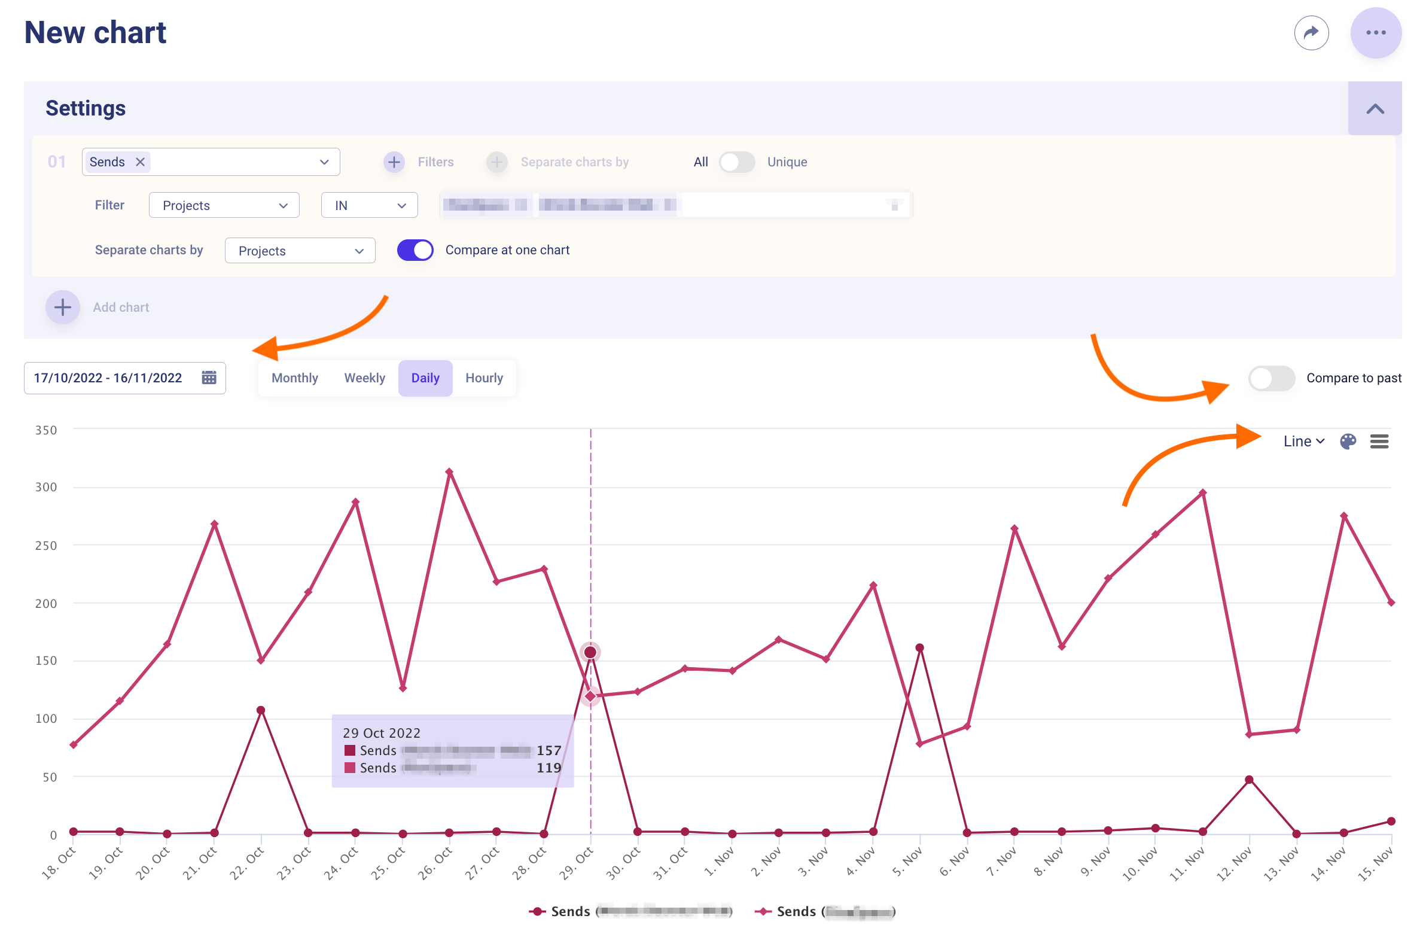Switch to the Monthly view tab
The image size is (1426, 931).
(294, 378)
